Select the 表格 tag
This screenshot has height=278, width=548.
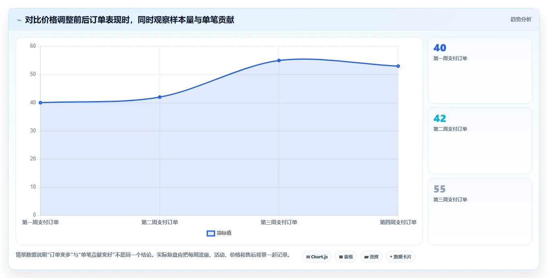pos(346,257)
